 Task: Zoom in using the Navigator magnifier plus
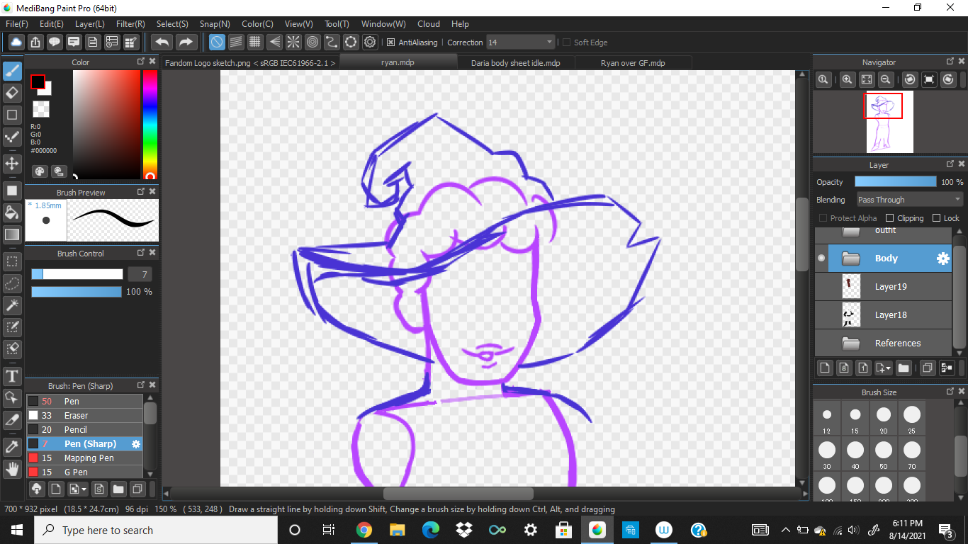(x=847, y=80)
